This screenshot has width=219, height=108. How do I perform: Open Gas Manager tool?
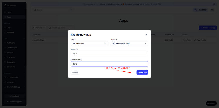(14, 48)
